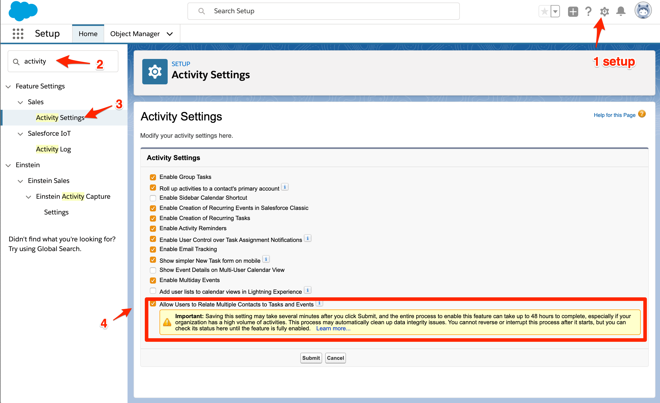Open Settings under Einstein Activity Capture
The width and height of the screenshot is (660, 403).
[56, 212]
